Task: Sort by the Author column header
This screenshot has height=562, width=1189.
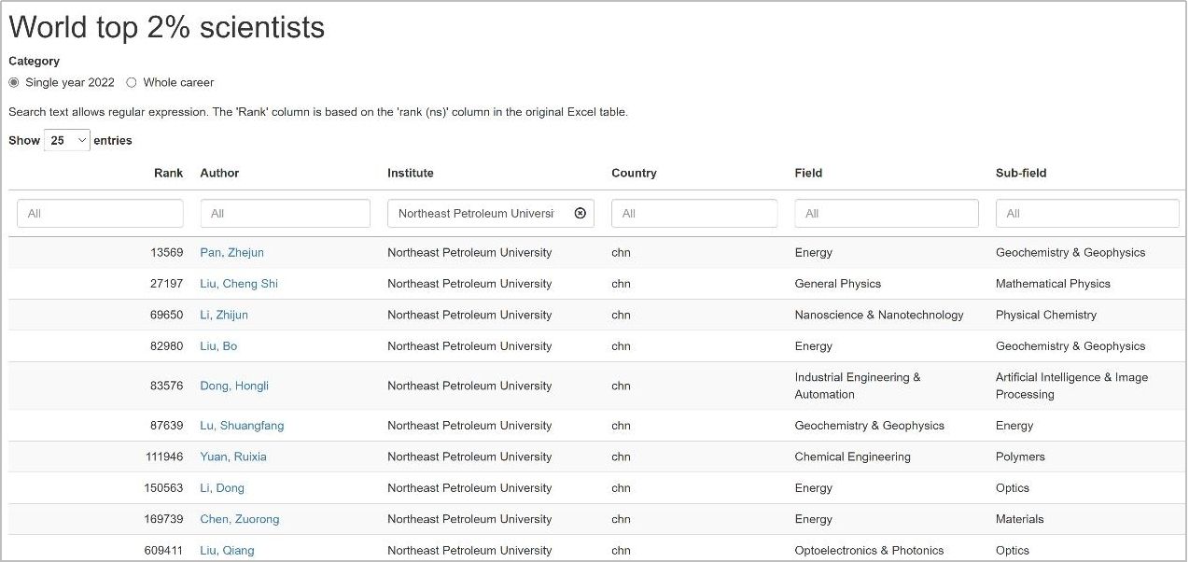Action: coord(219,173)
